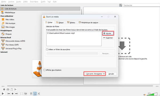
Task: Click the Rechercher search field
Action: tap(142, 5)
